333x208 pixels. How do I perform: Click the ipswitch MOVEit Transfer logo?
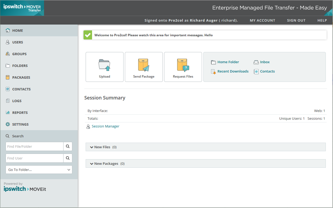tap(22, 8)
